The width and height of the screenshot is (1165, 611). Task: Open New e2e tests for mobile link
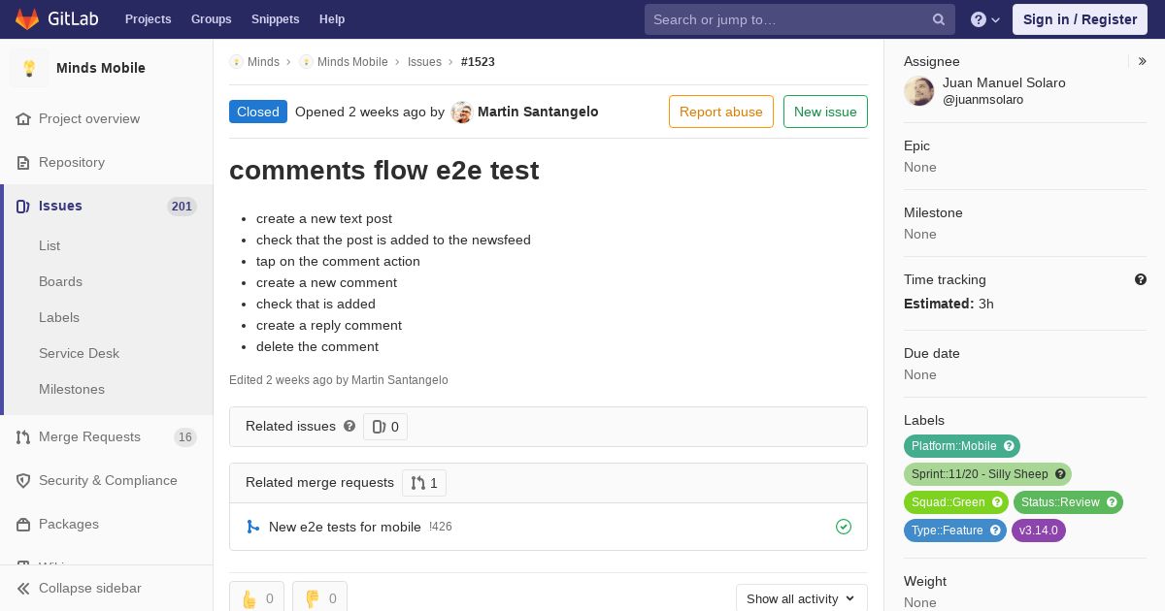[345, 527]
